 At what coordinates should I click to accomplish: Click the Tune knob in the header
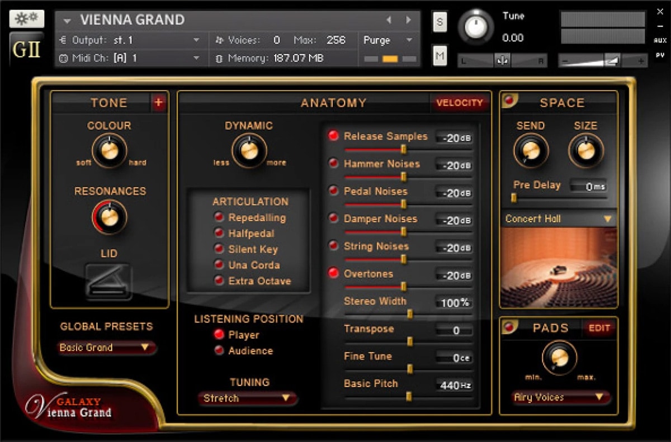pyautogui.click(x=476, y=26)
